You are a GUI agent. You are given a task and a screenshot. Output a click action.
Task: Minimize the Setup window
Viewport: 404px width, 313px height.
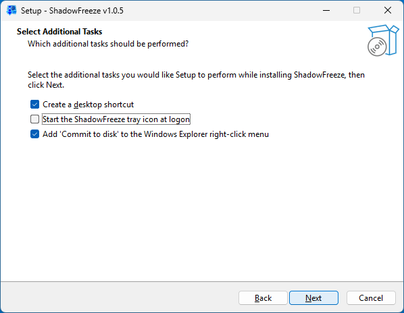tap(326, 11)
